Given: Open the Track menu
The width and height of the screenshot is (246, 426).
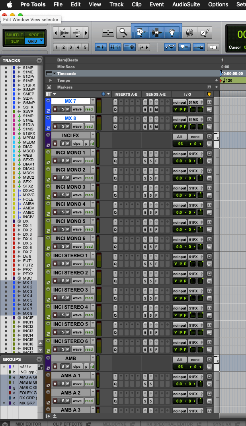Looking at the screenshot, I should pos(116,4).
